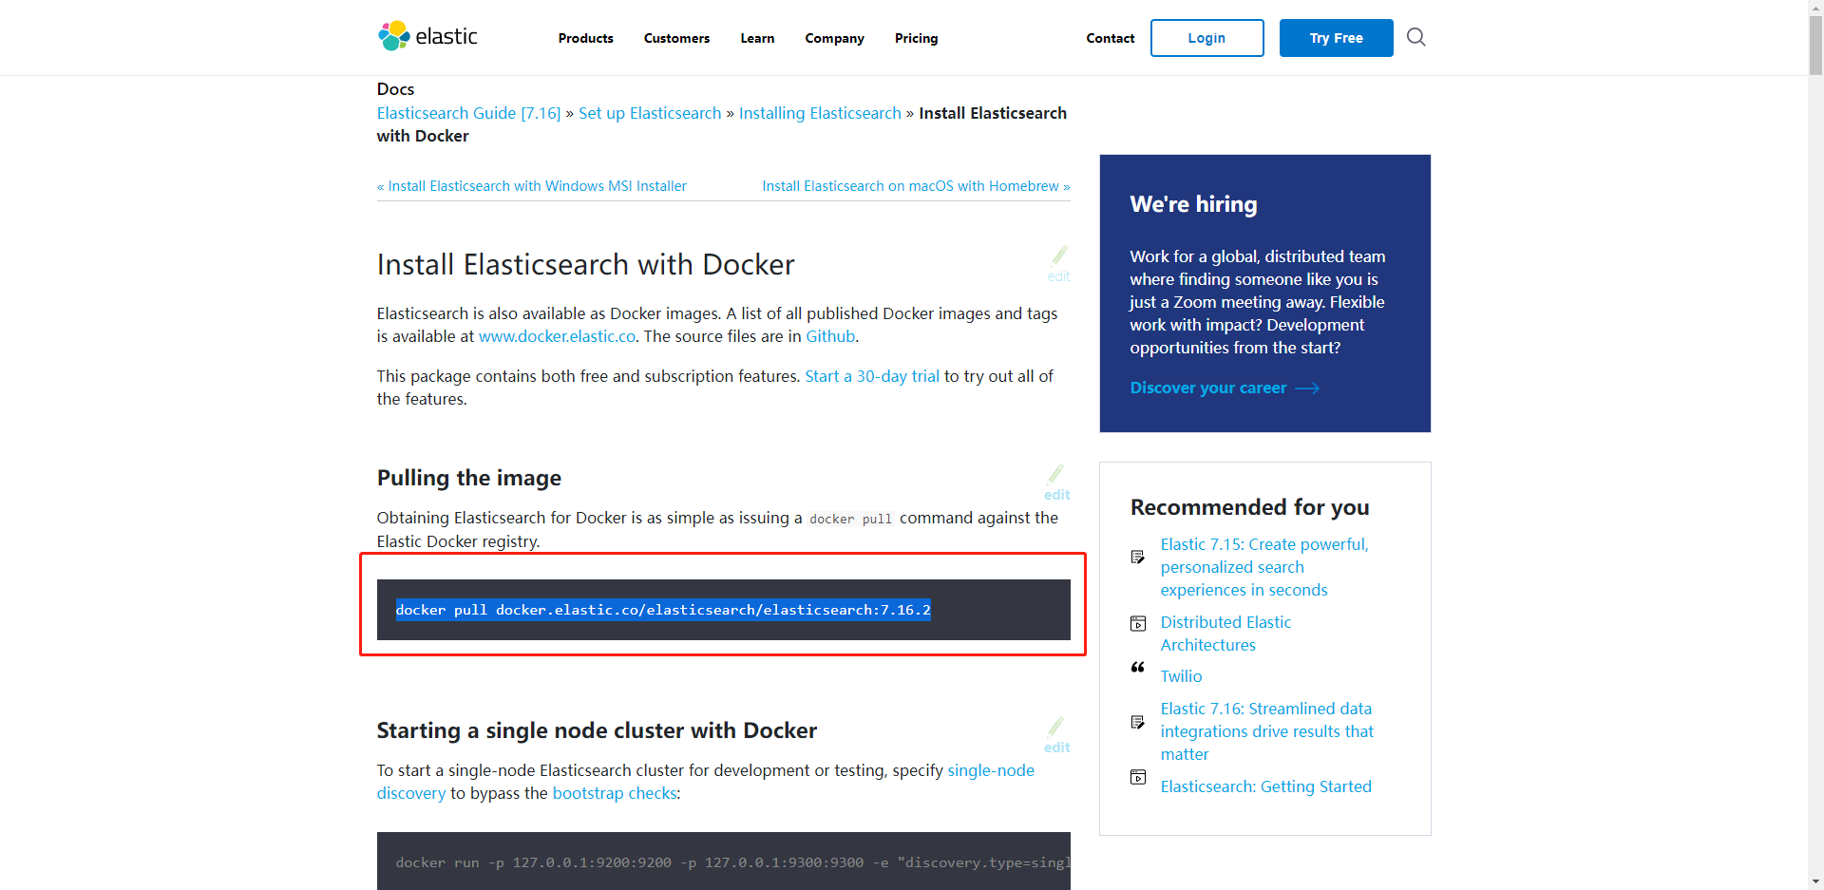Click the Try Free button
The image size is (1824, 890).
point(1336,38)
